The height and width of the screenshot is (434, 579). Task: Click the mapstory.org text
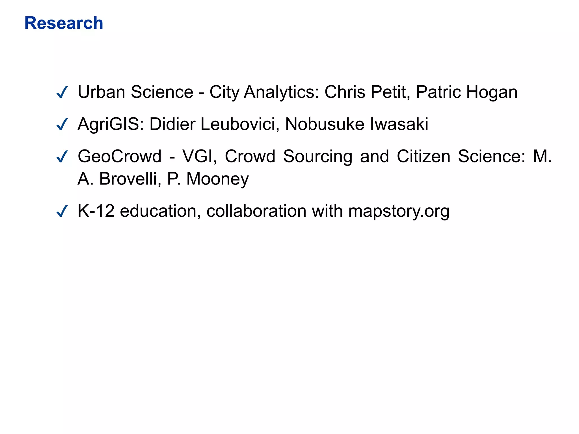[399, 211]
